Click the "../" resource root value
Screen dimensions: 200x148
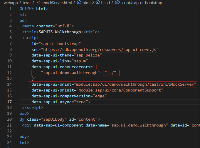pyautogui.click(x=110, y=73)
